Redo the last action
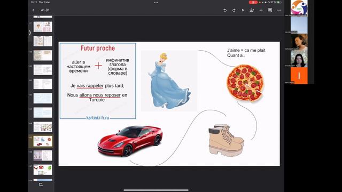 (234, 10)
